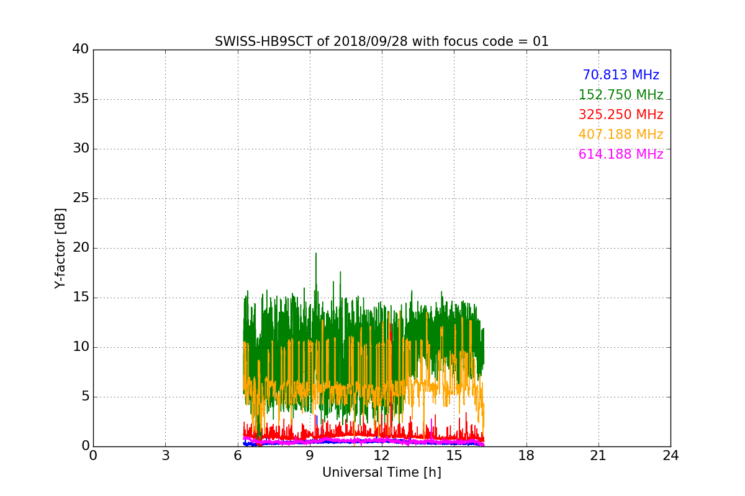Image resolution: width=745 pixels, height=496 pixels.
Task: Click the x-axis tick label 3
Action: (x=165, y=455)
